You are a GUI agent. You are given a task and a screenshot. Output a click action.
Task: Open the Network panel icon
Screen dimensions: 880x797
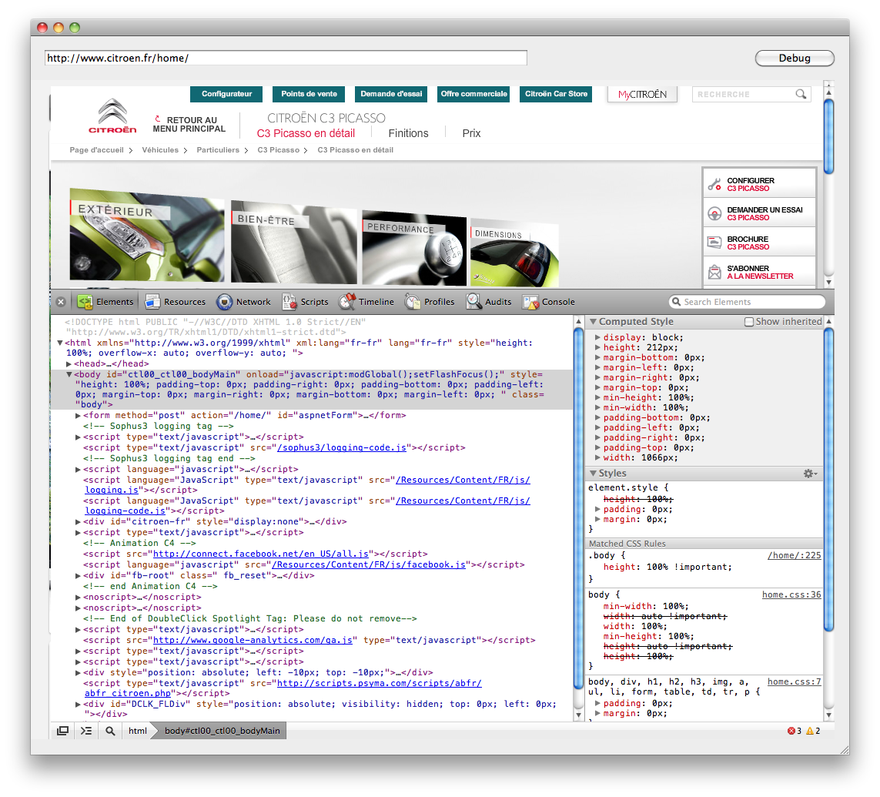point(225,302)
